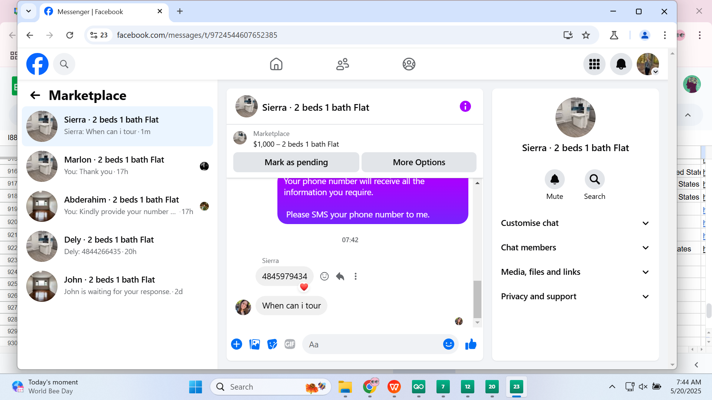The width and height of the screenshot is (712, 400).
Task: Click the Mark as pending button
Action: tap(296, 162)
